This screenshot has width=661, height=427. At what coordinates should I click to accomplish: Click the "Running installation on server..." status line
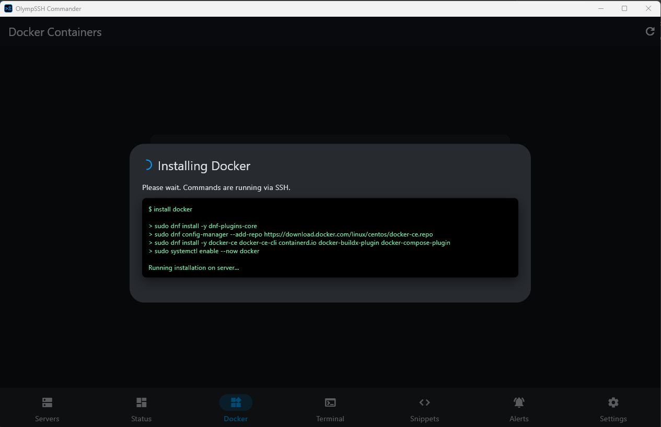(x=194, y=268)
